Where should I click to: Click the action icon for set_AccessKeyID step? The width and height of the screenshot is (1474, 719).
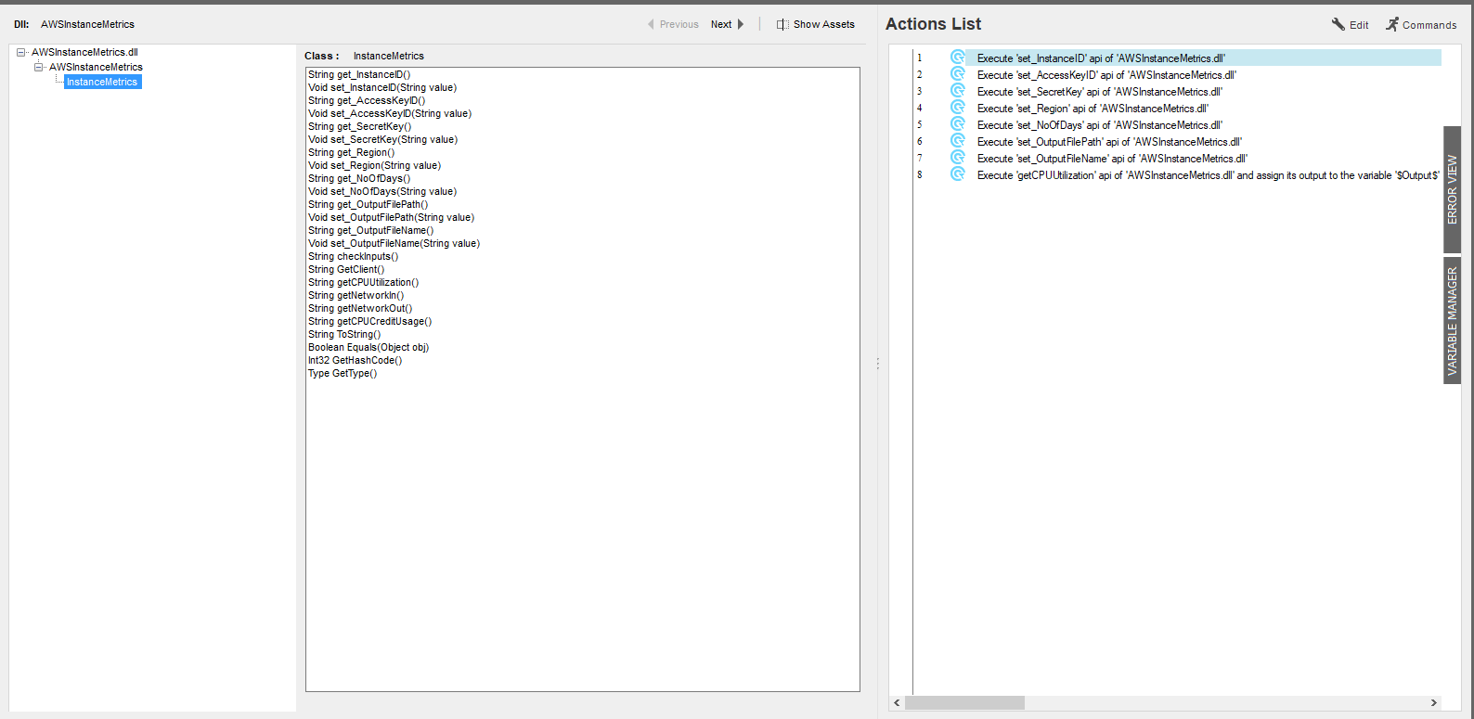tap(957, 74)
